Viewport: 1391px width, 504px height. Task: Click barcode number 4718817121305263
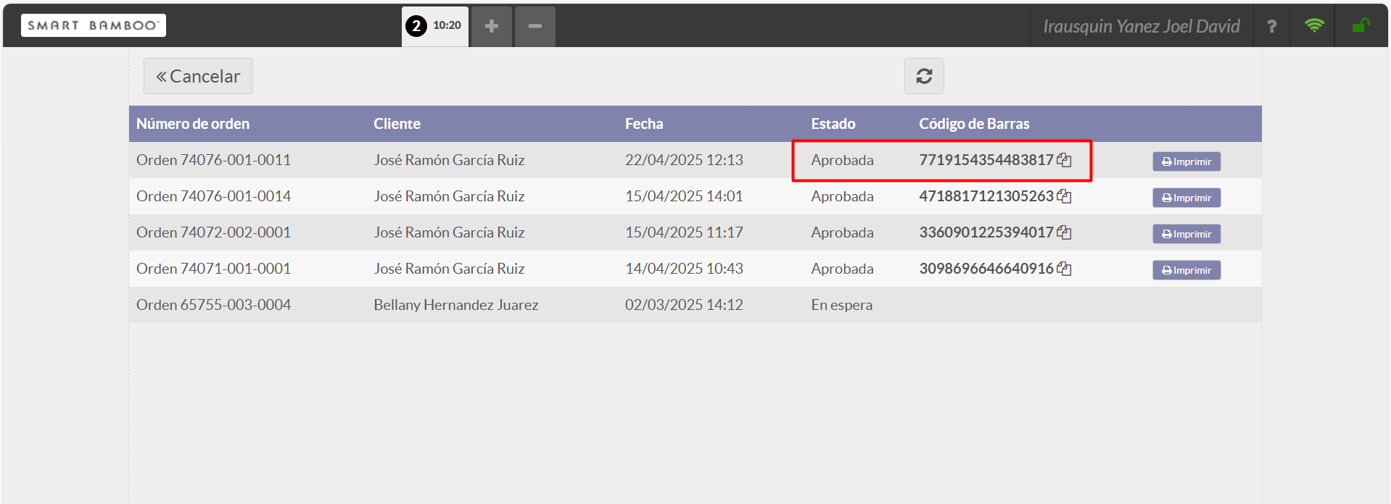(x=986, y=196)
